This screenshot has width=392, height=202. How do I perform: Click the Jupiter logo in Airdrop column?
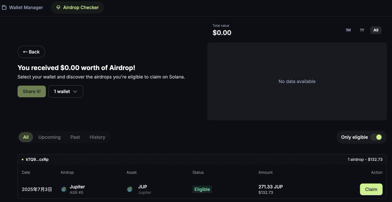tap(64, 189)
